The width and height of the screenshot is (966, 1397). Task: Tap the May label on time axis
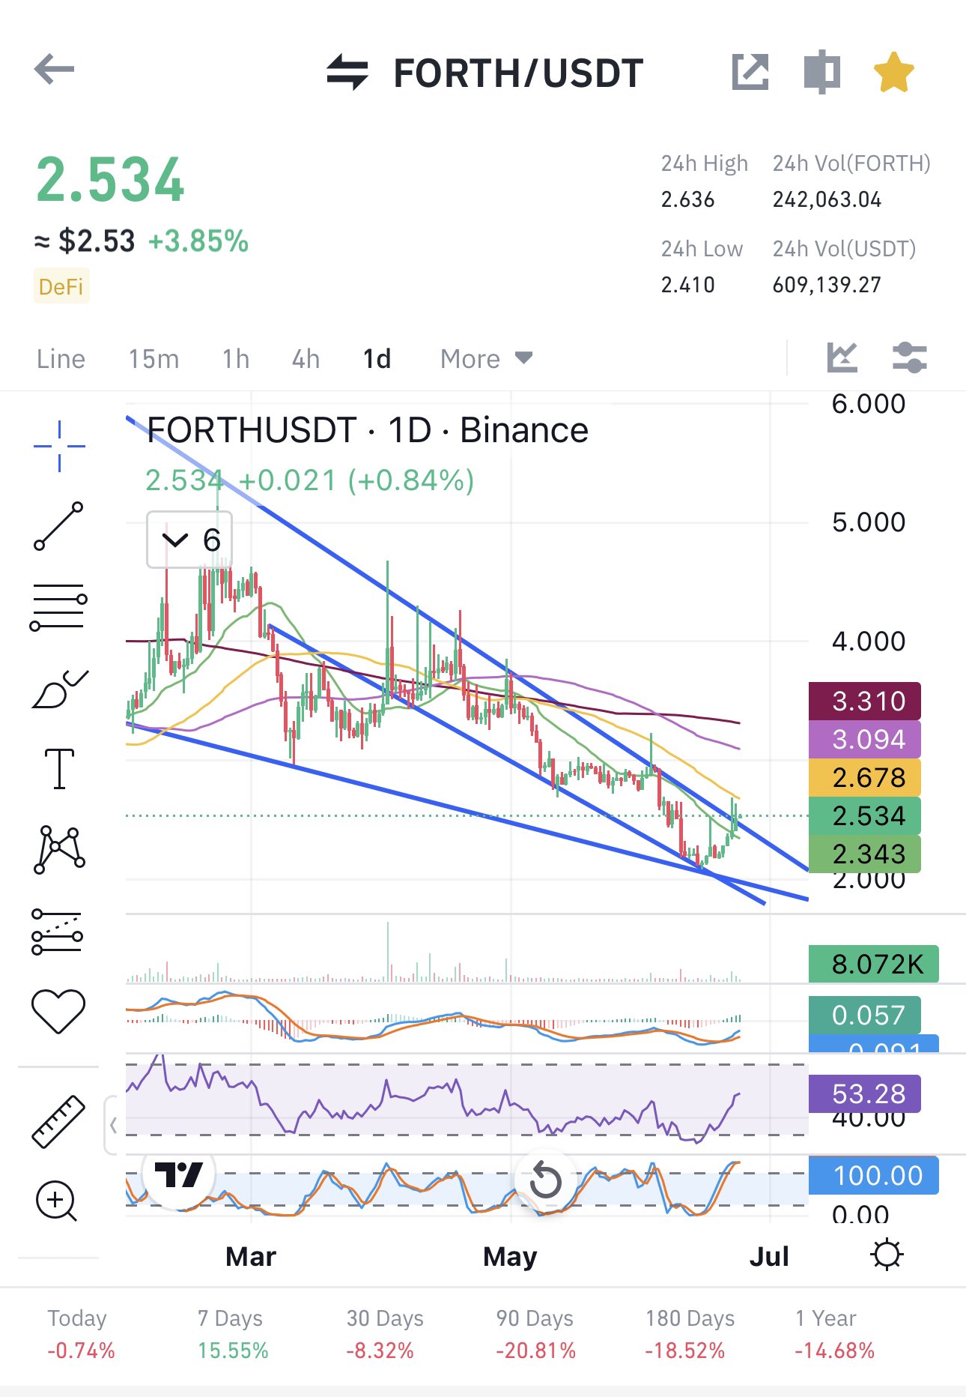point(510,1256)
